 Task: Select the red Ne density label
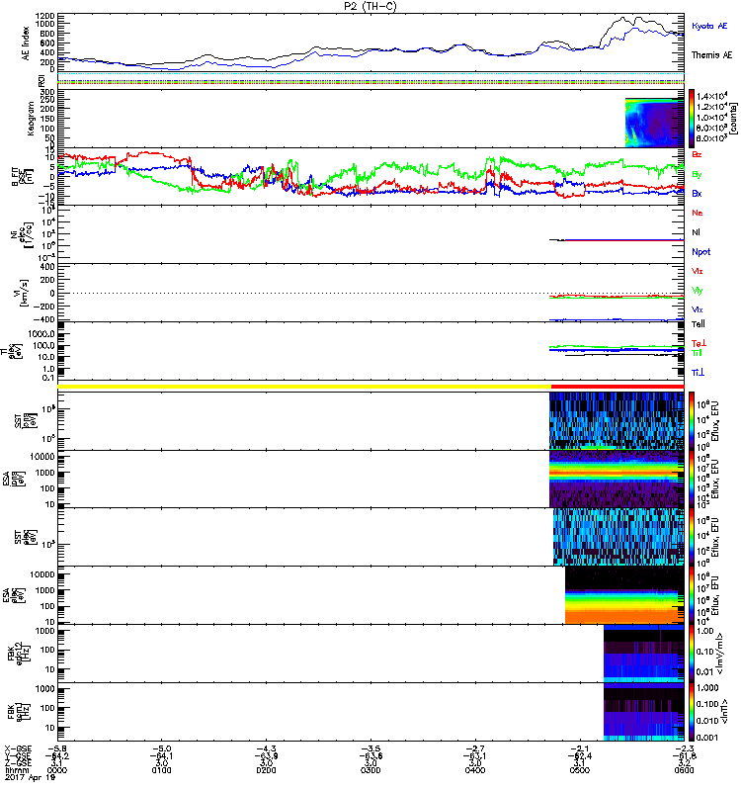[x=698, y=213]
